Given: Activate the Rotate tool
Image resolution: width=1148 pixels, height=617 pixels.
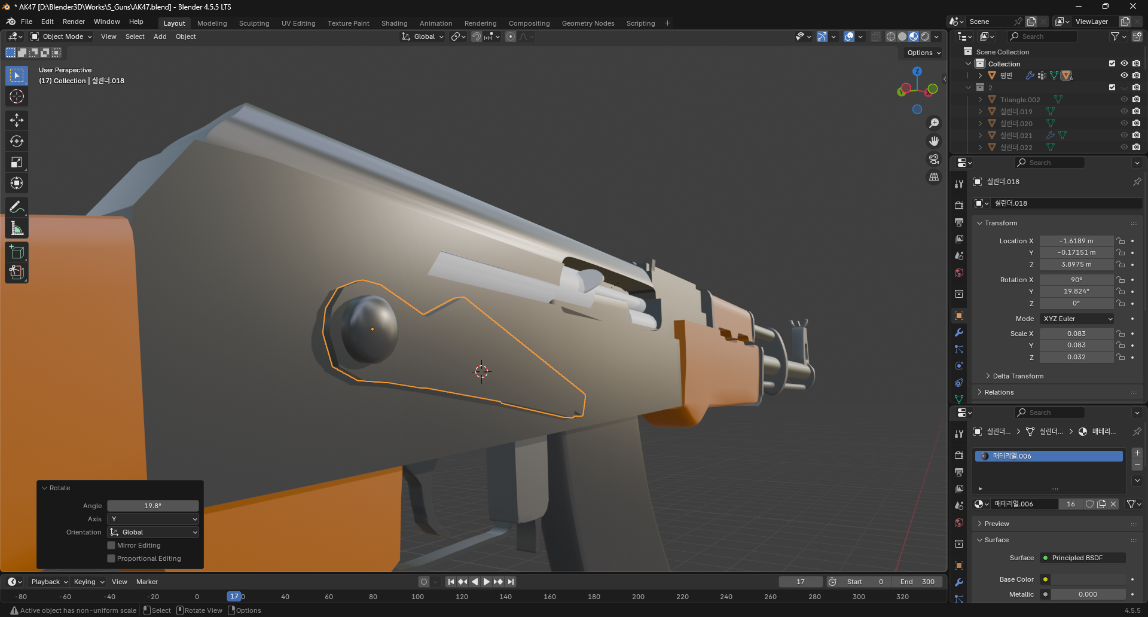Looking at the screenshot, I should pyautogui.click(x=17, y=141).
